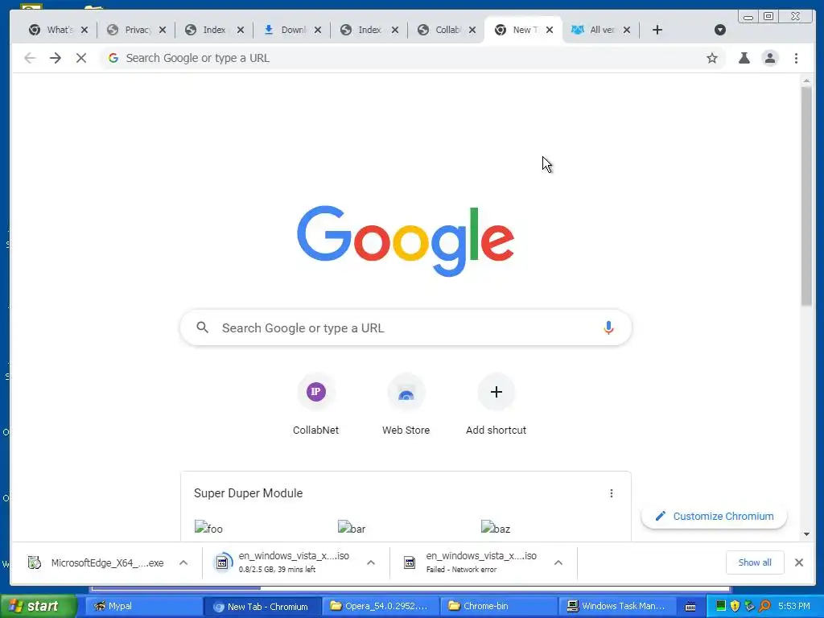Switch to Mypal in taskbar
The image size is (824, 618).
coord(143,607)
